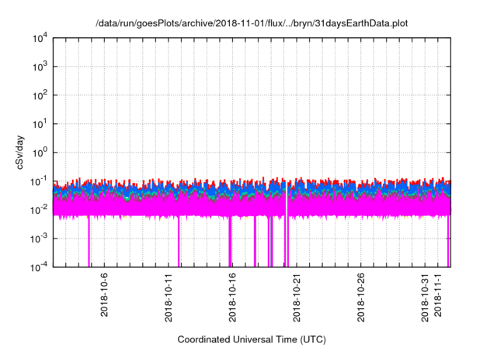Click the '2018-10-11' date tick label
This screenshot has height=347, width=497.
coord(169,297)
